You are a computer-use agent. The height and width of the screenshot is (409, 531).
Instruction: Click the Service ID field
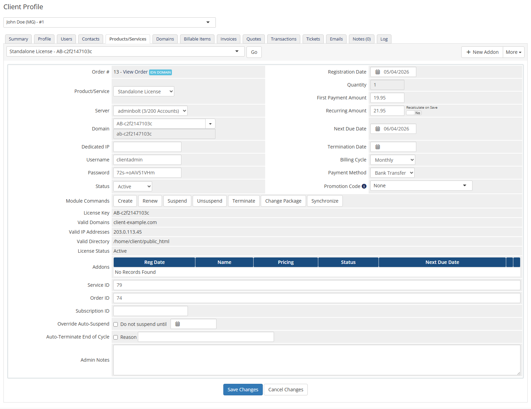pos(317,285)
